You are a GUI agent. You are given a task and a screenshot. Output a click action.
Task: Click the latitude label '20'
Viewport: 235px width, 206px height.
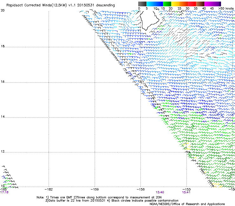click(3, 10)
